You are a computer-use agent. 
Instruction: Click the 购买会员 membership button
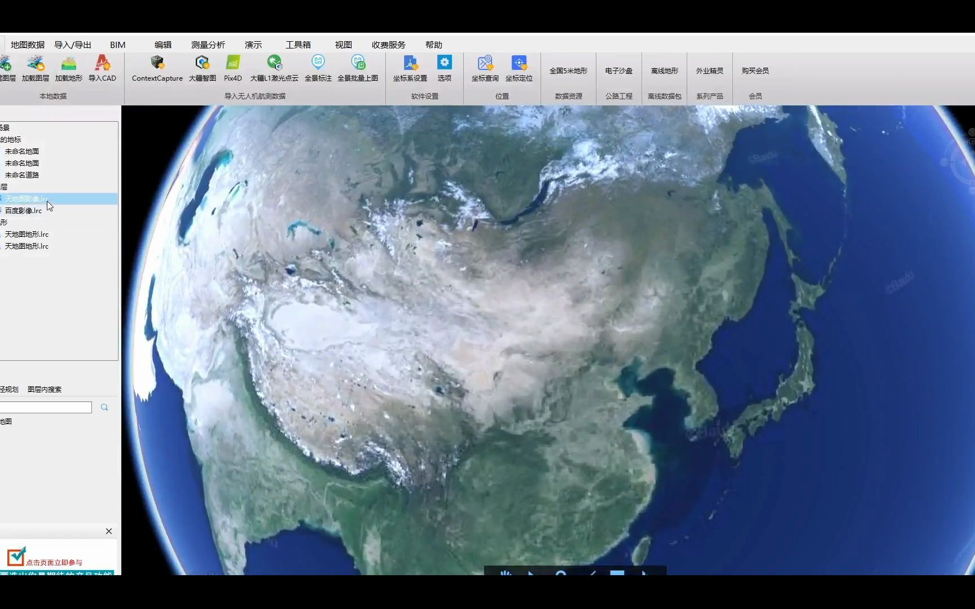point(756,70)
